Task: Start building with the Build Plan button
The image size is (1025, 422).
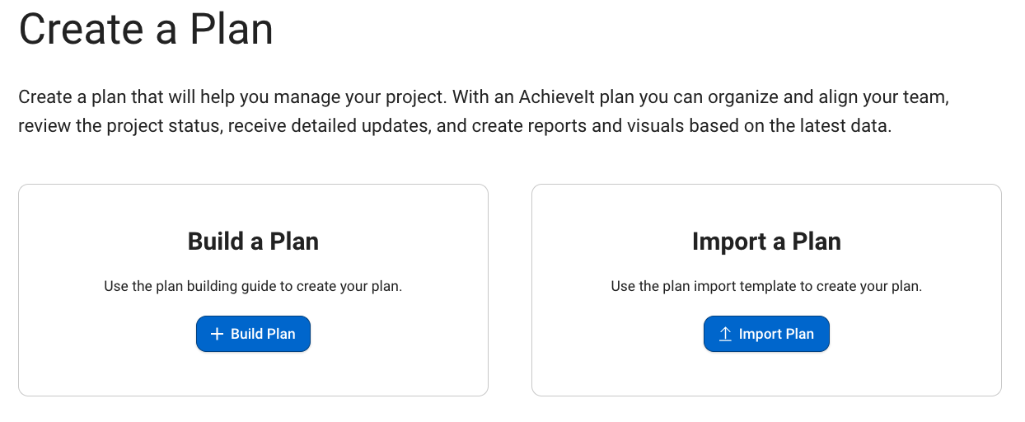Action: coord(253,334)
